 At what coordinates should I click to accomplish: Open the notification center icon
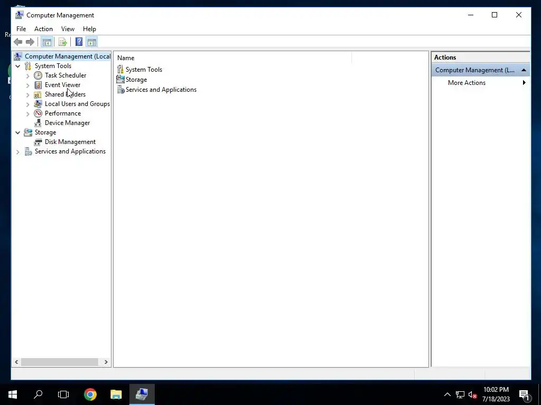[525, 394]
